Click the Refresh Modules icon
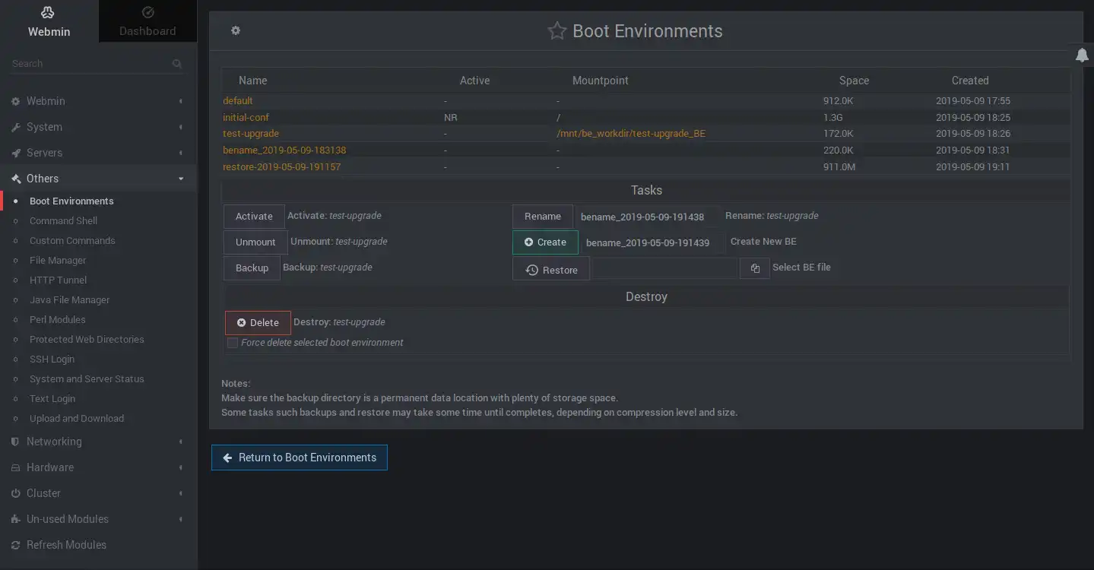1094x570 pixels. pos(15,545)
